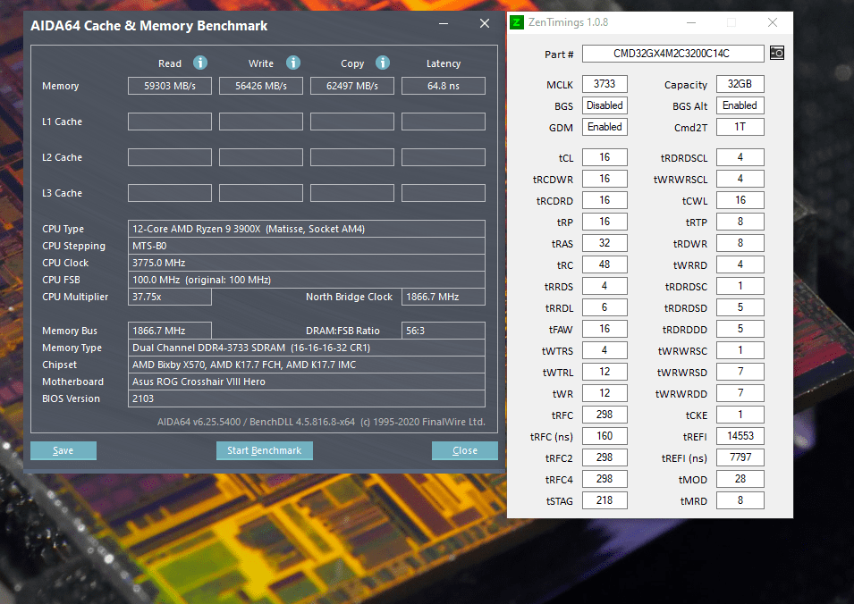This screenshot has height=604, width=854.
Task: Click Memory Bus value 1866.7 MHz
Action: tap(170, 331)
